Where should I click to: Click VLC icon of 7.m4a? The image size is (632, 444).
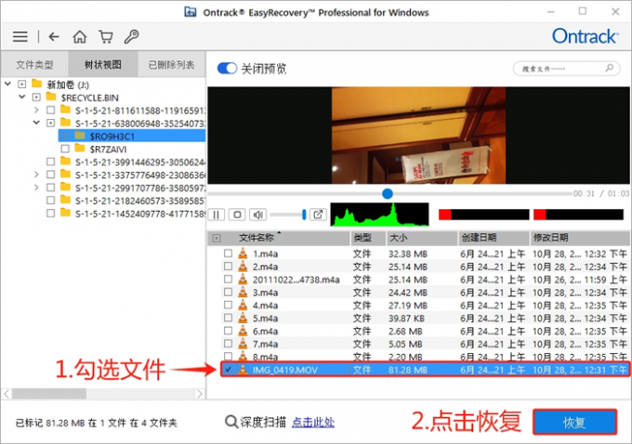(243, 344)
